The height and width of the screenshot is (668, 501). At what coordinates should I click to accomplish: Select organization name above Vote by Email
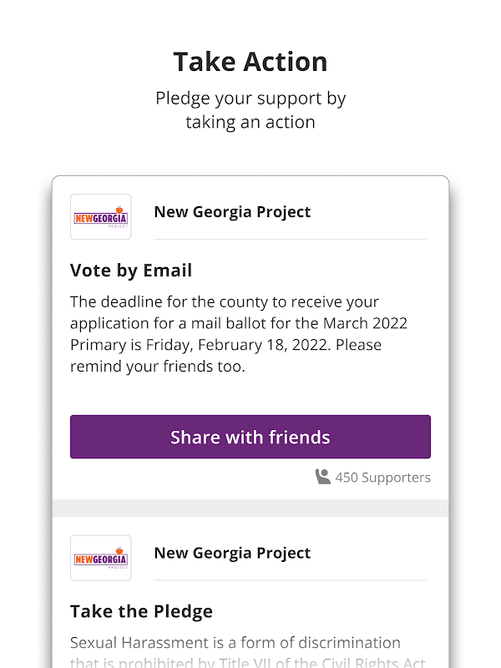tap(232, 212)
